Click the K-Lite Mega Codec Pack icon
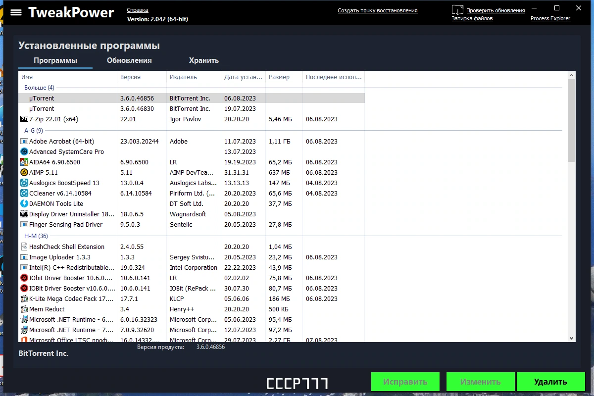594x396 pixels. pos(24,299)
